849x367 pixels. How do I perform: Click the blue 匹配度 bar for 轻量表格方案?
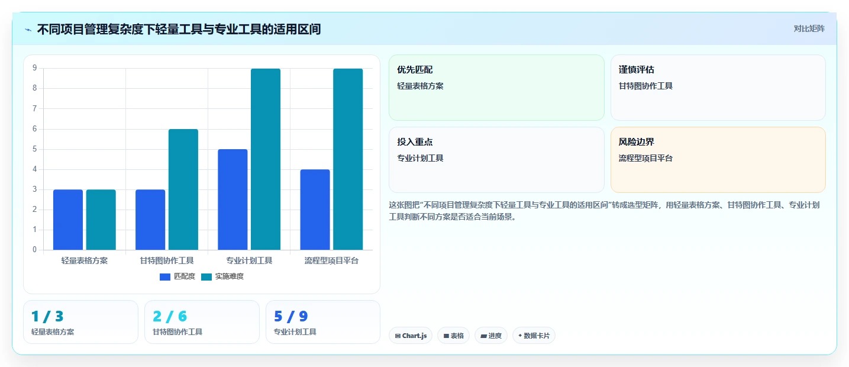click(68, 220)
